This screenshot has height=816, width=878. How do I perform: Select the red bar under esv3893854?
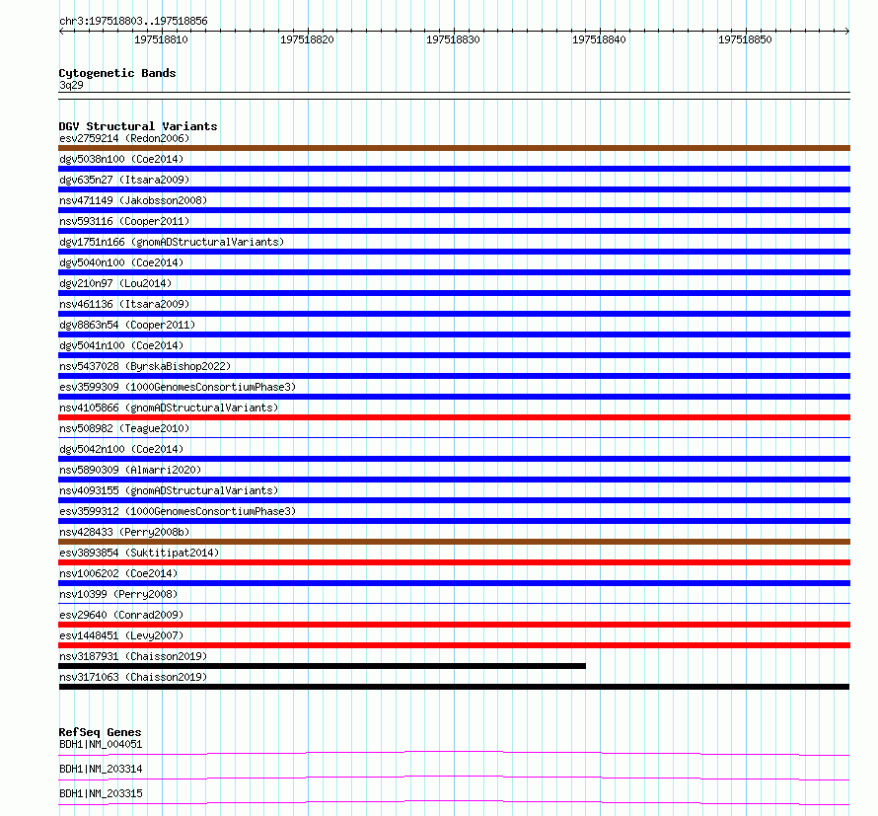point(454,562)
